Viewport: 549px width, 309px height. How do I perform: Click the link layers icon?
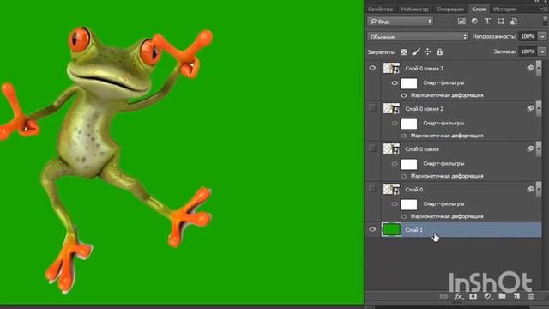pos(443,296)
